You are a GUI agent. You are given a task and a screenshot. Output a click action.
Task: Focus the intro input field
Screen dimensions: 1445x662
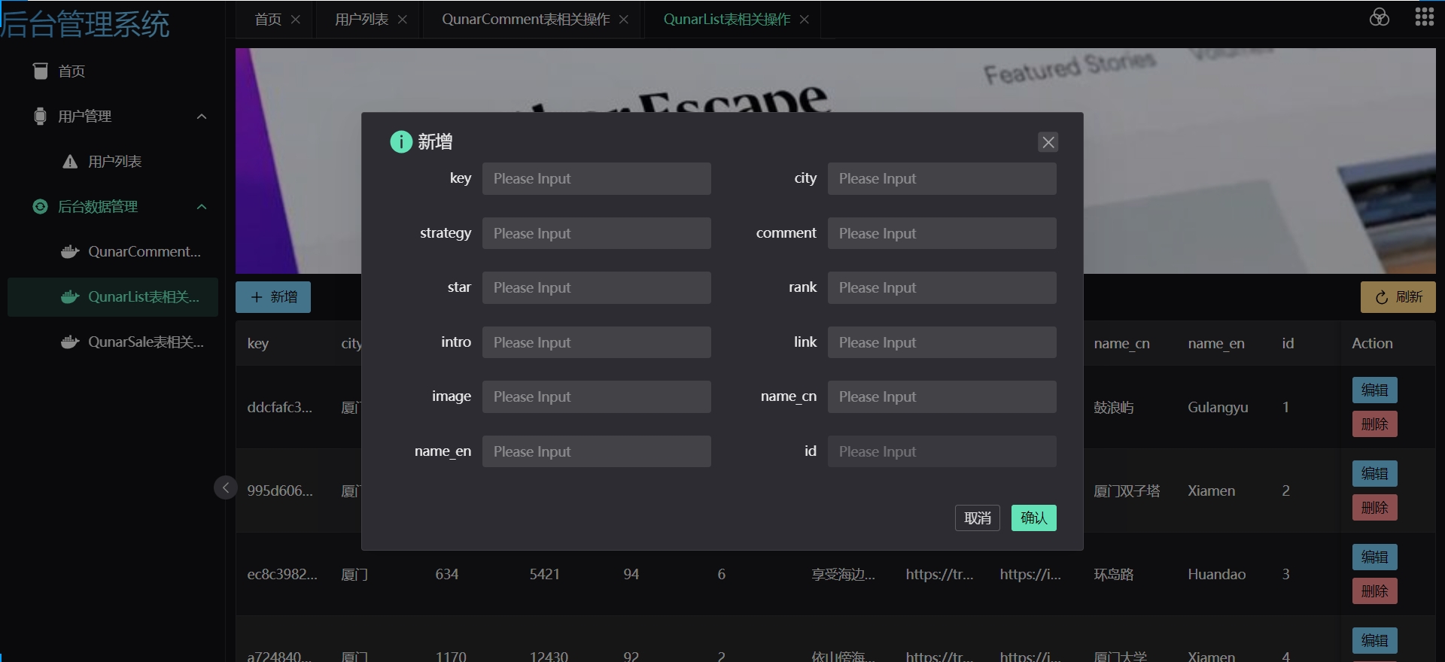click(x=597, y=342)
